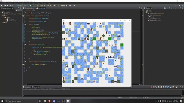Select gameScreen field in Outline

pyautogui.click(x=157, y=13)
